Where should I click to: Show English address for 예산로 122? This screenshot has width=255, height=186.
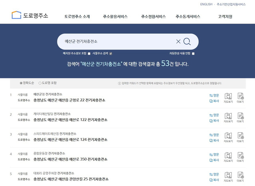(214, 115)
